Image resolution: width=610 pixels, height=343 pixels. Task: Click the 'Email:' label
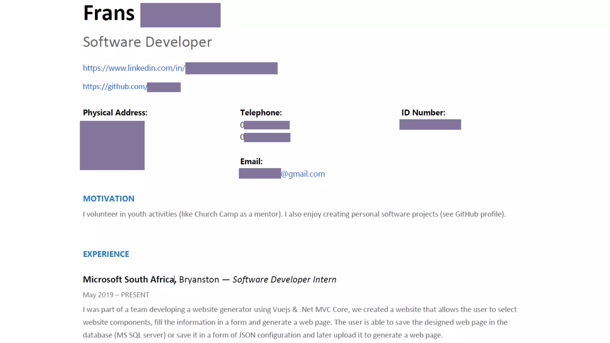251,162
